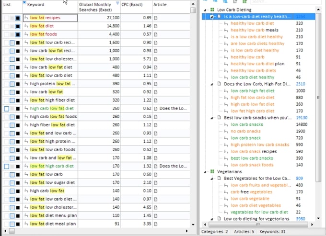Image resolution: width=326 pixels, height=236 pixels.
Task: Click the keyword table scroll down arrow
Action: [193, 225]
